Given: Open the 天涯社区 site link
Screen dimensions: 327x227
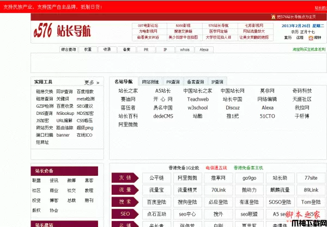Looking at the screenshot, I should (302, 99).
